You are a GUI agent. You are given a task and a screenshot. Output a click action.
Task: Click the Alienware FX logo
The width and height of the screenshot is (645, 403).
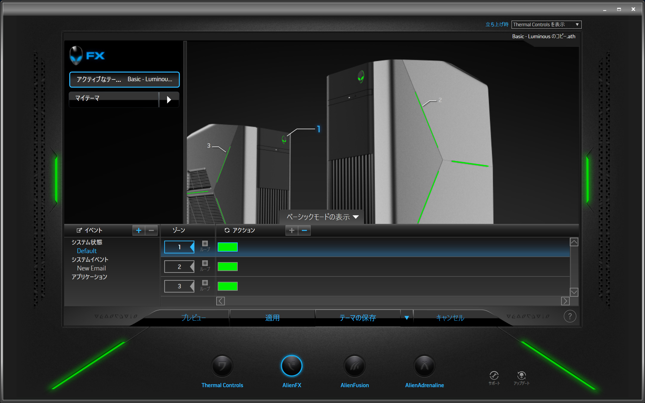click(x=87, y=56)
